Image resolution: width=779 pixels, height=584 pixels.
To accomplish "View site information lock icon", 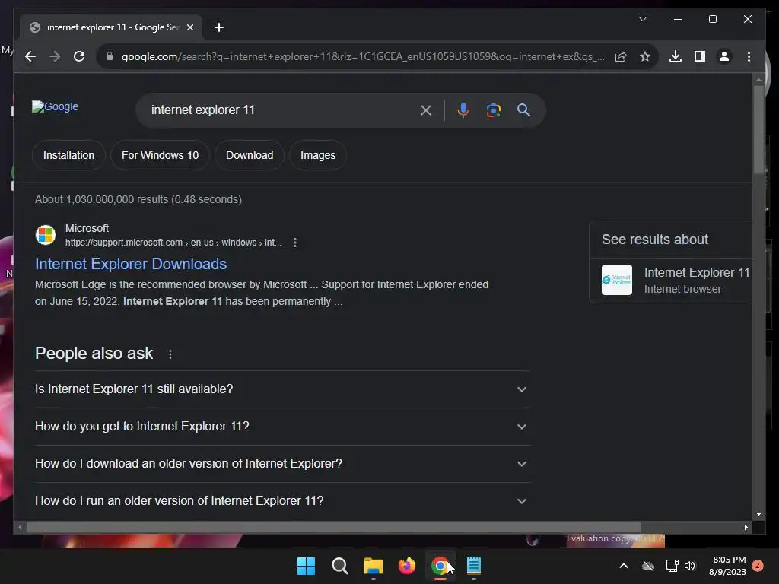I will [110, 56].
